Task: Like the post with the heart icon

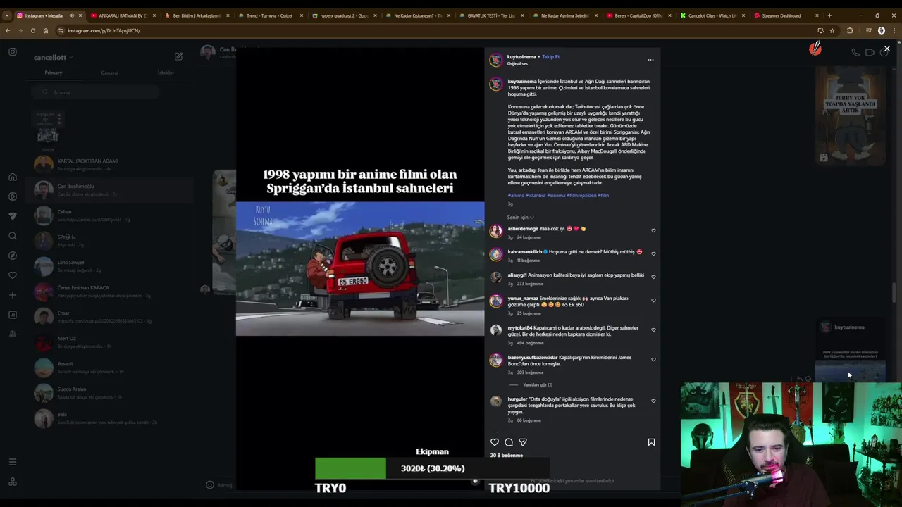Action: pos(495,442)
